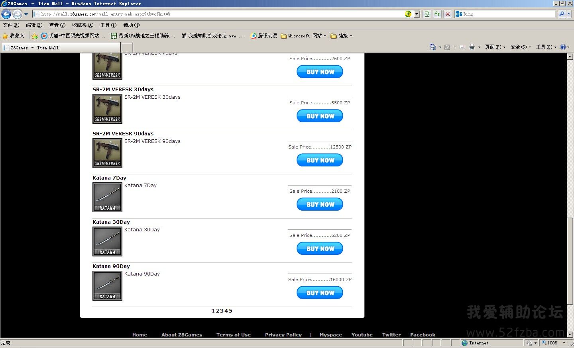
Task: Click the Read Mail envelope icon
Action: (462, 47)
